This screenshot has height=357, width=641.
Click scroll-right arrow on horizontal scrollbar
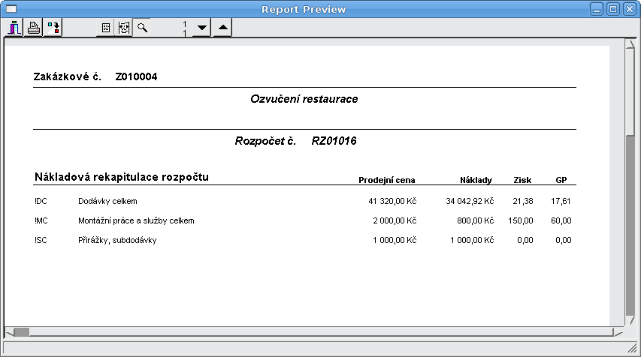618,332
